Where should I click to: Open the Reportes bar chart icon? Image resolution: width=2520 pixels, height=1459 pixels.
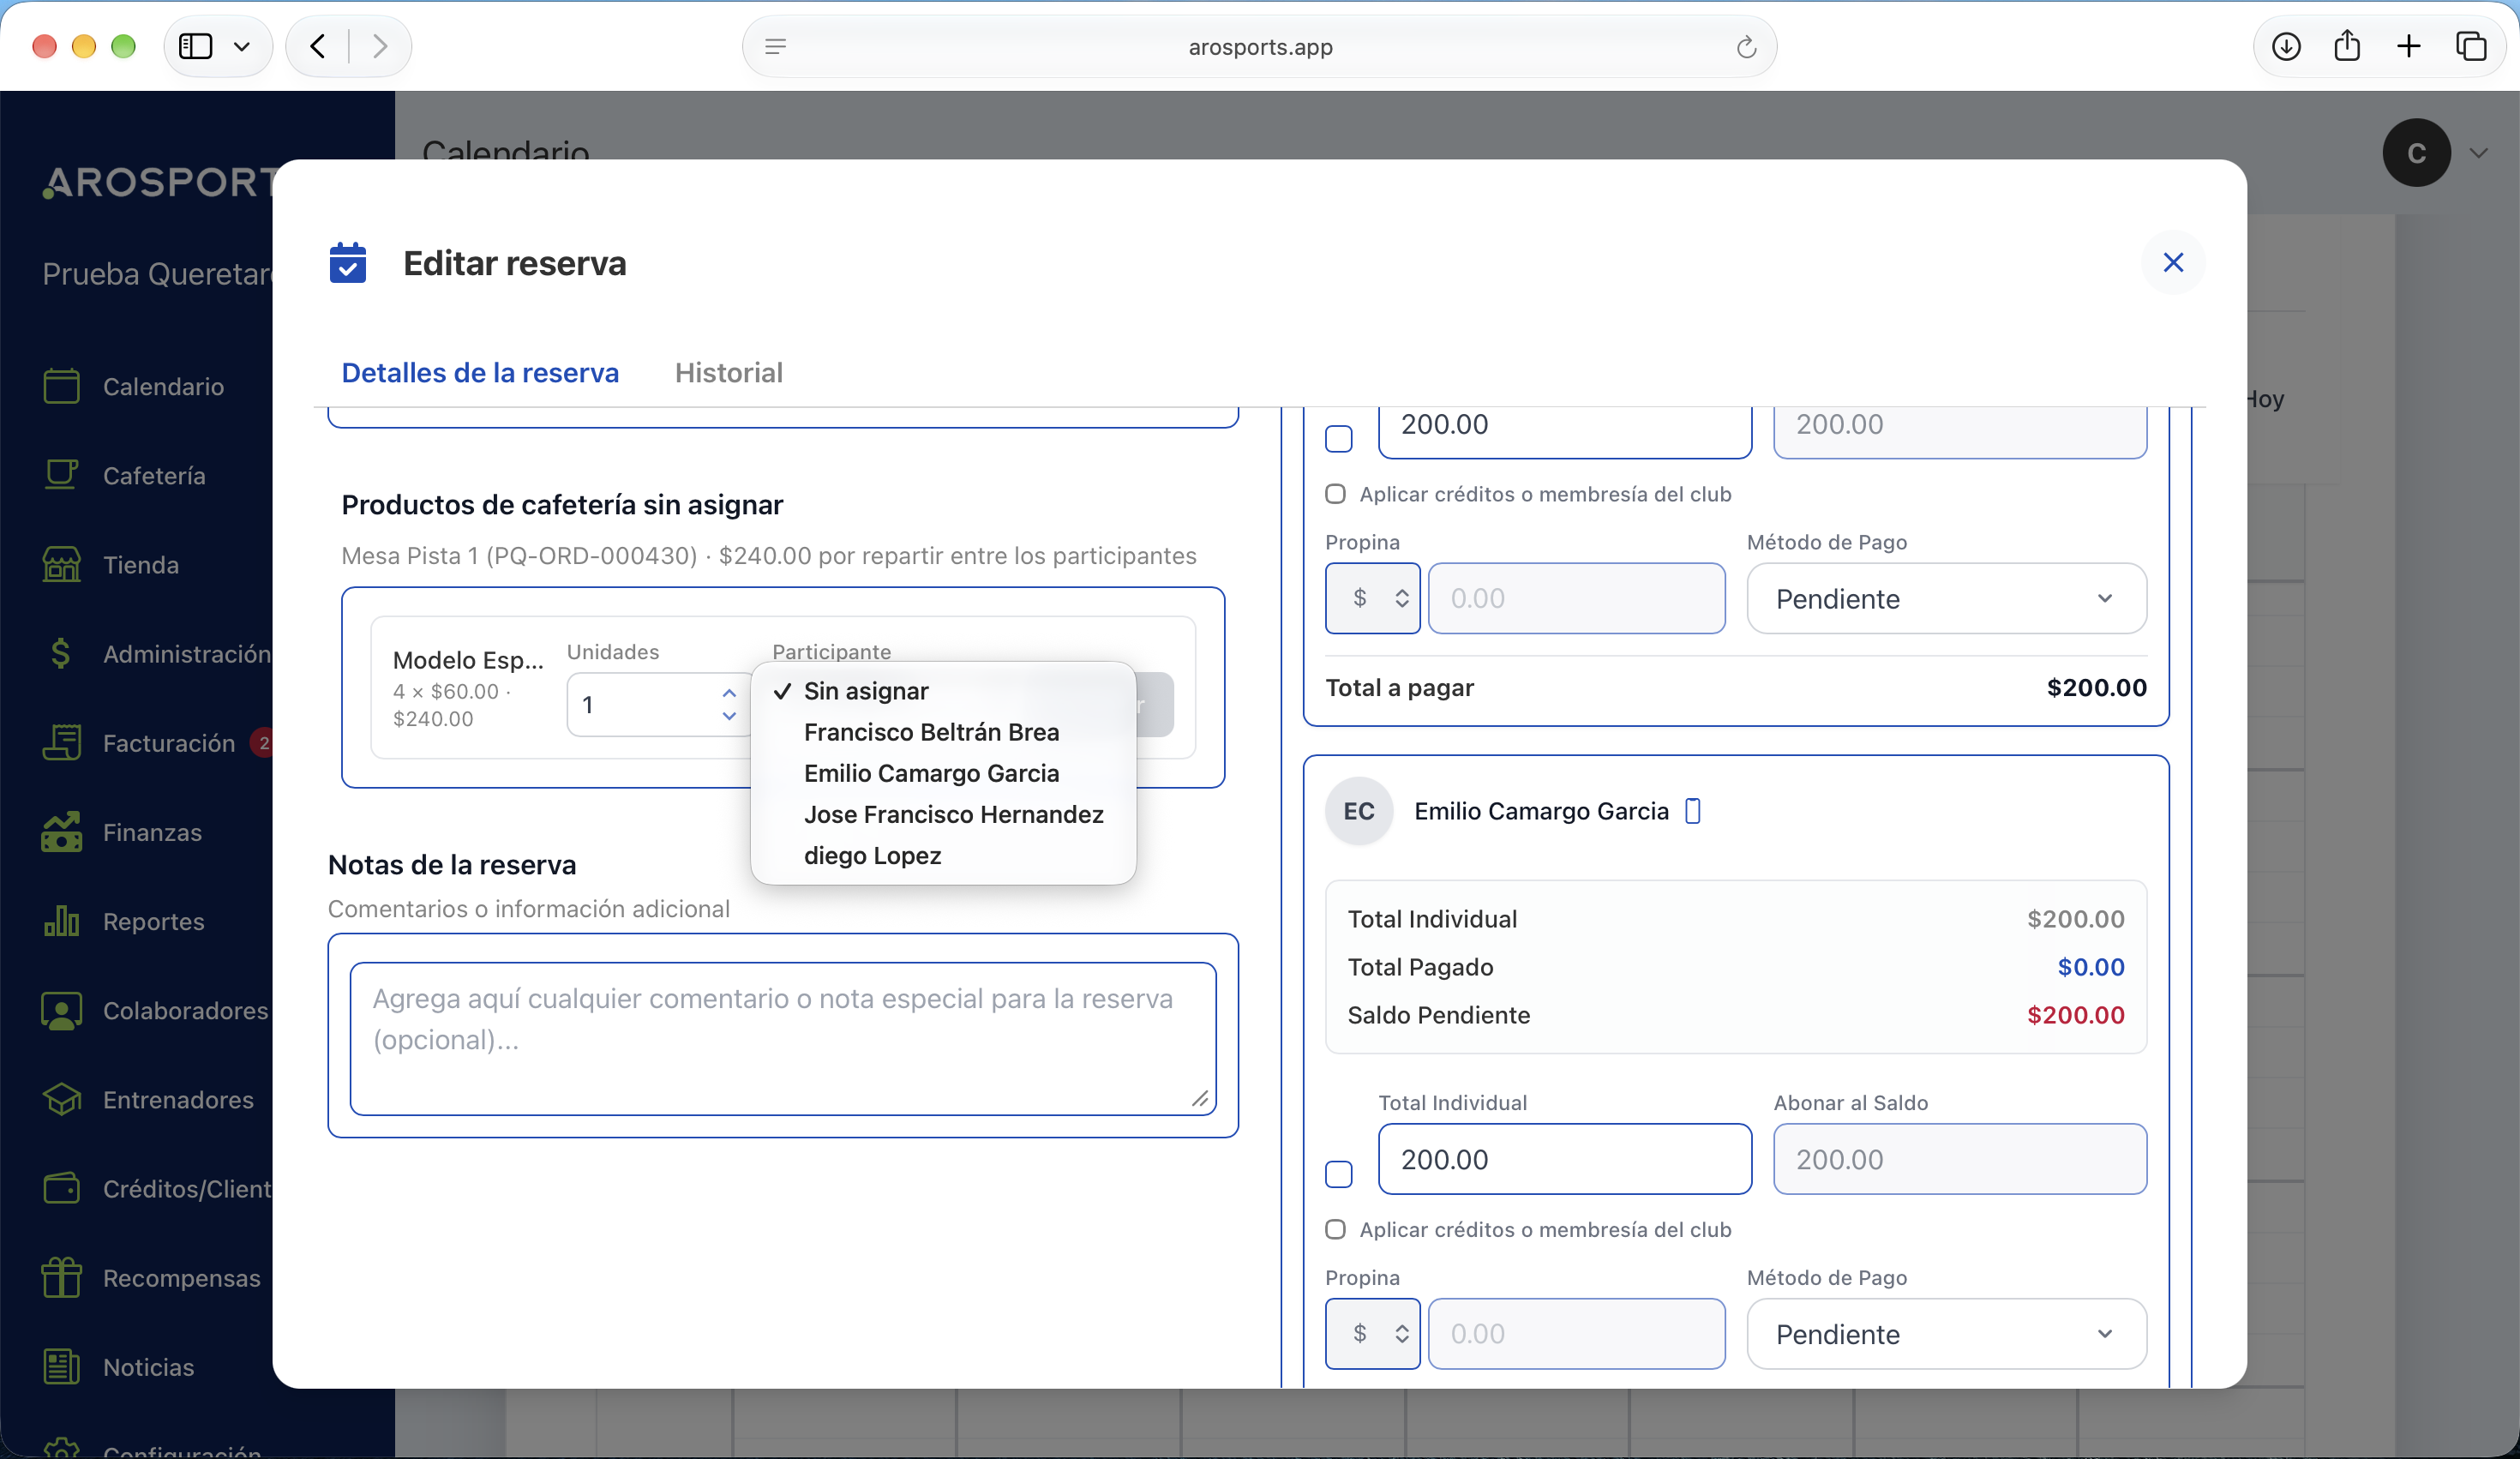(61, 920)
